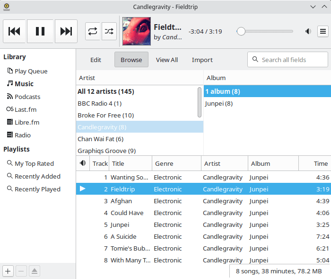The height and width of the screenshot is (279, 331).
Task: Select artist BBC Radio 4 (1)
Action: click(x=137, y=103)
